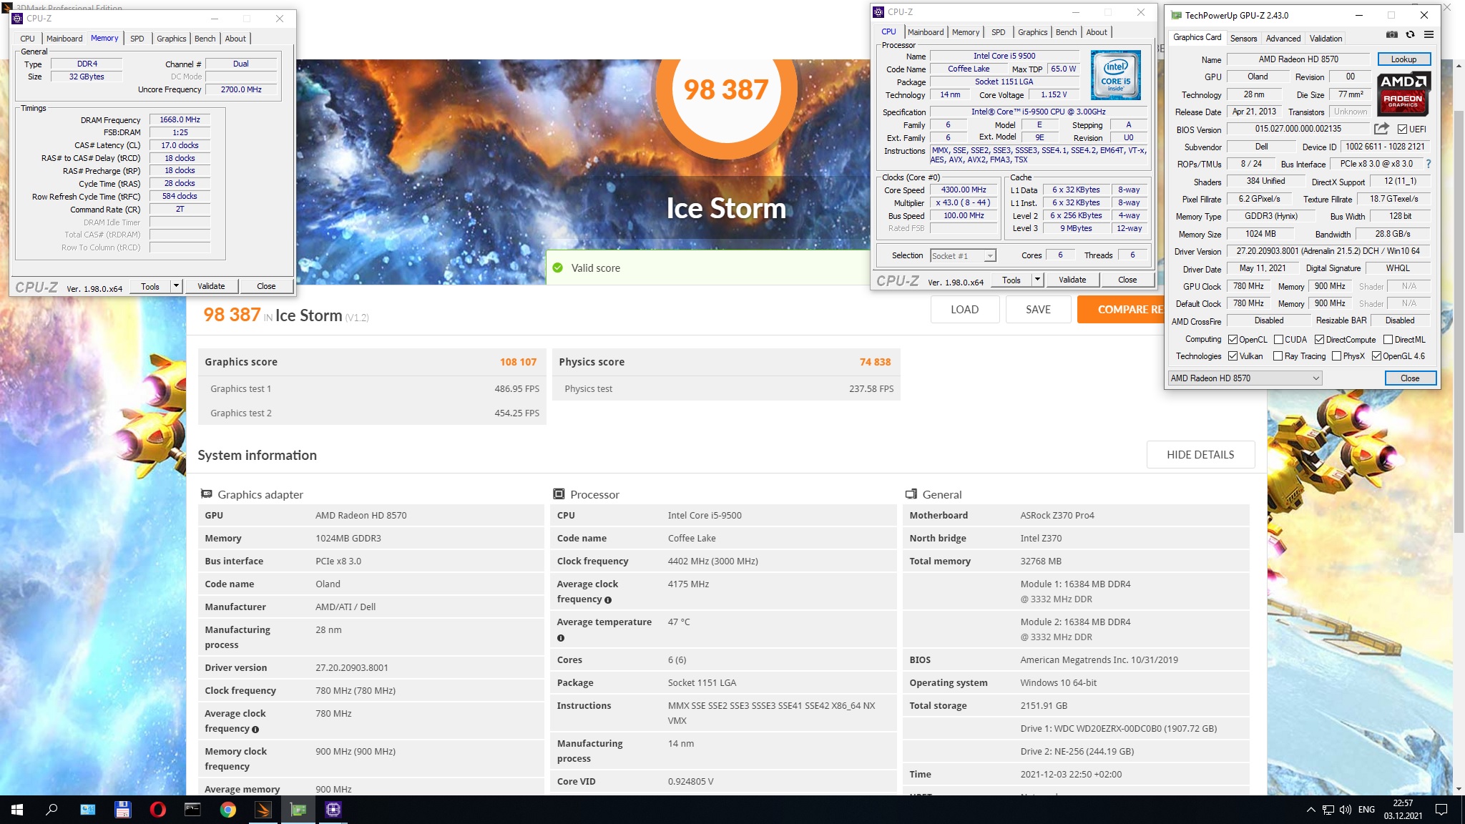Toggle the DirectCompute checkbox
The image size is (1465, 824).
[x=1319, y=340]
